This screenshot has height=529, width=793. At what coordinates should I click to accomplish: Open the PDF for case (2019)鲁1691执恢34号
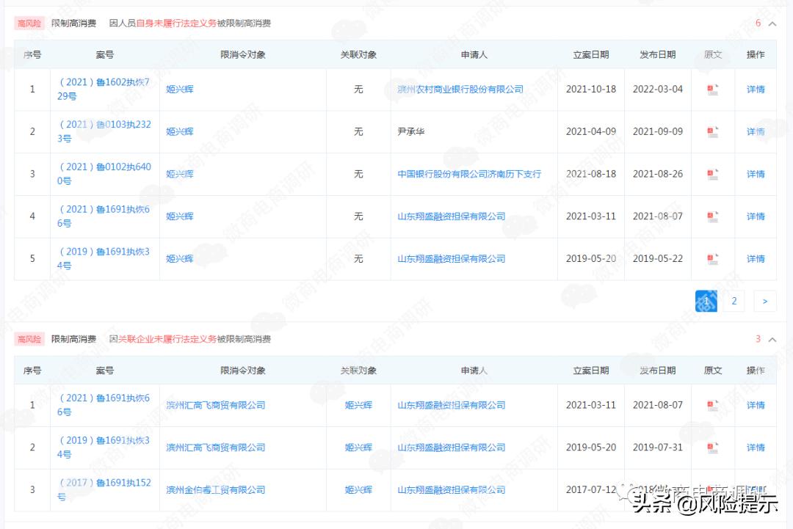[x=713, y=258]
